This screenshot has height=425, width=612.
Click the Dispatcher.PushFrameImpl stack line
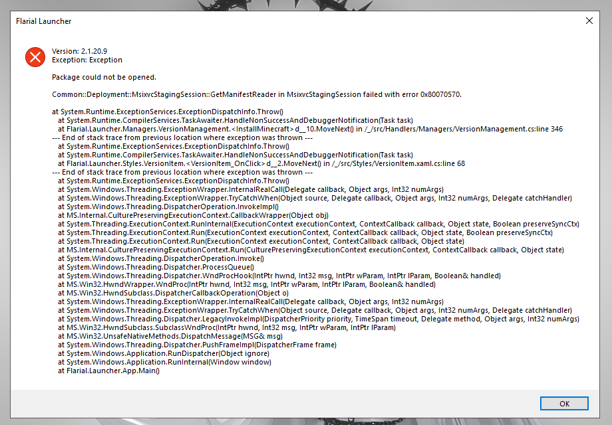point(197,345)
